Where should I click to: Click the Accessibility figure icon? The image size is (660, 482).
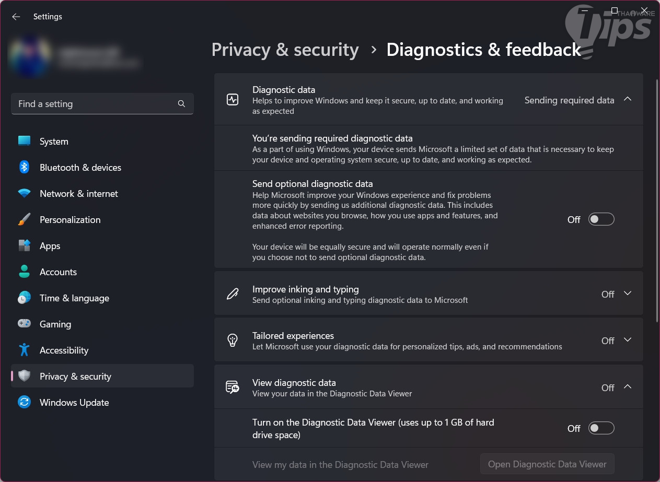[x=24, y=350]
